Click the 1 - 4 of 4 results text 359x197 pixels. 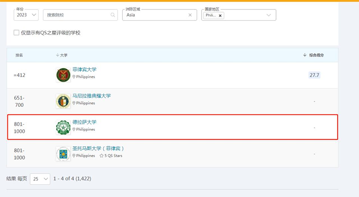tap(72, 179)
